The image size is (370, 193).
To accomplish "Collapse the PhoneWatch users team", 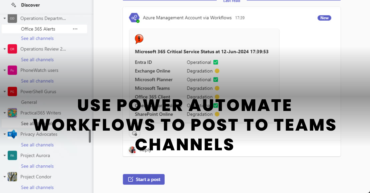I will click(5, 70).
